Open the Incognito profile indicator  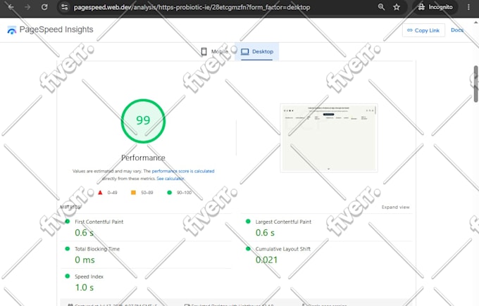[435, 7]
